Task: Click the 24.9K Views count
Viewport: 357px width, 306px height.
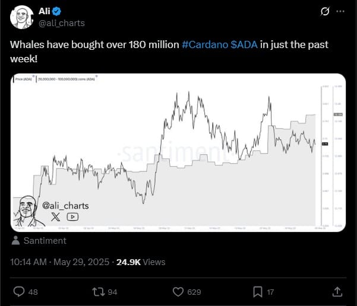Action: click(x=141, y=262)
